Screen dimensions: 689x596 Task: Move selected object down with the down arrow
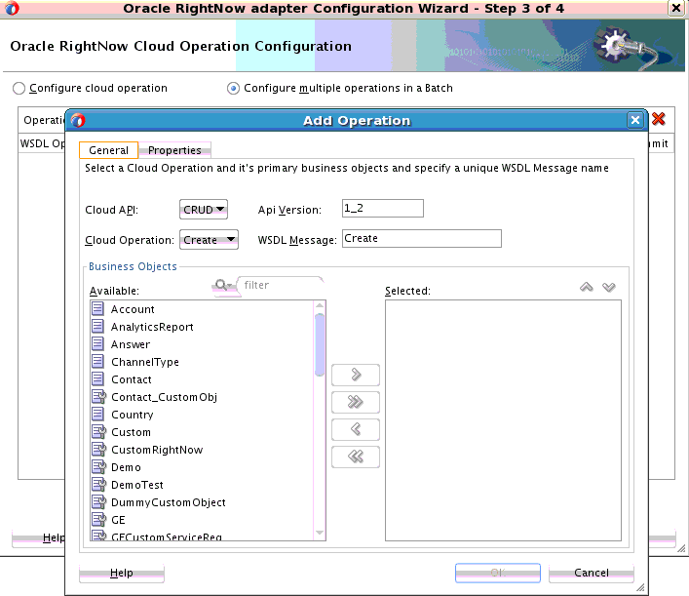[x=608, y=287]
